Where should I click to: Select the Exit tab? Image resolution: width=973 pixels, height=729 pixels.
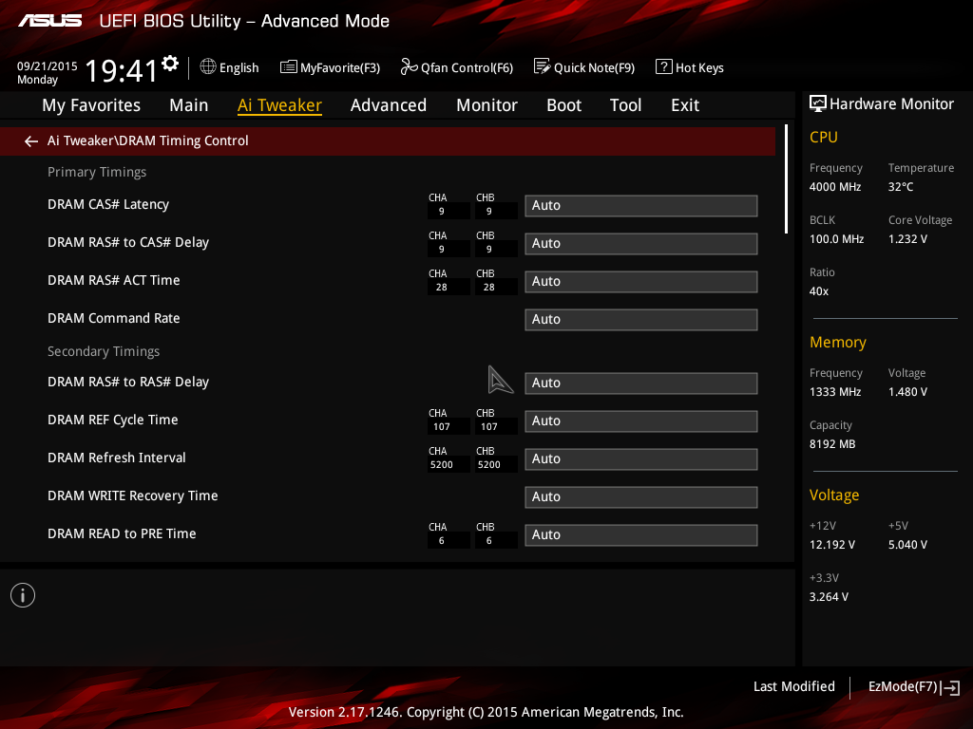coord(685,105)
